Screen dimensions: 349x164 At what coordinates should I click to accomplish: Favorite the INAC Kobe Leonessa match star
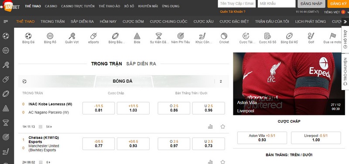click(223, 127)
